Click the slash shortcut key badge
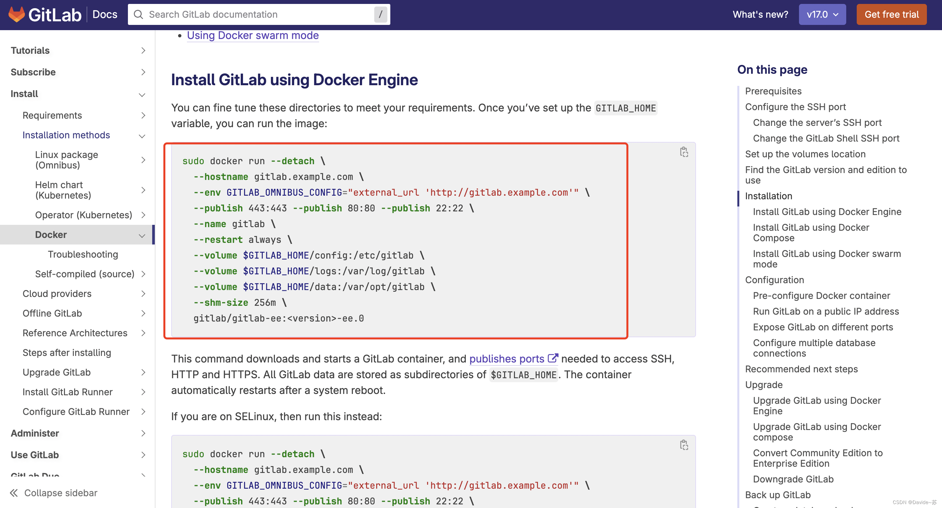Screen dimensions: 942x508 pyautogui.click(x=380, y=14)
